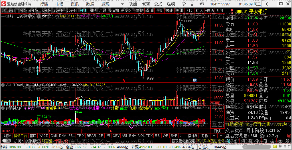
Task: Open the 指标A indicator group
Action: (x=7, y=135)
